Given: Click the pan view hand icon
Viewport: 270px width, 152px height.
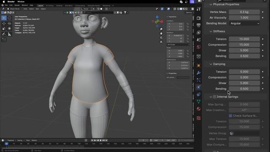Looking at the screenshot, I should pyautogui.click(x=161, y=33).
